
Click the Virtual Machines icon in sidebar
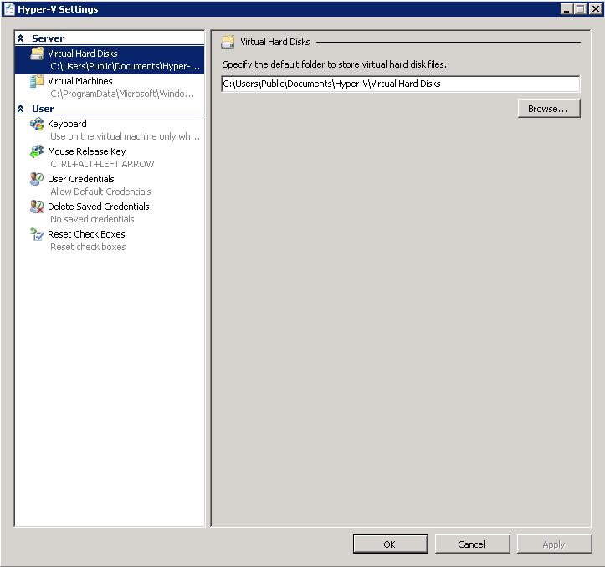point(37,81)
